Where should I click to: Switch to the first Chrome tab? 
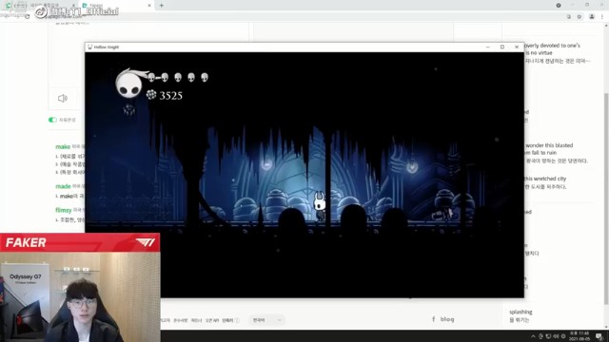coord(39,6)
